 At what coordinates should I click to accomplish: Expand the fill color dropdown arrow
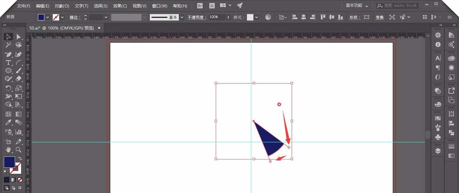click(x=47, y=17)
